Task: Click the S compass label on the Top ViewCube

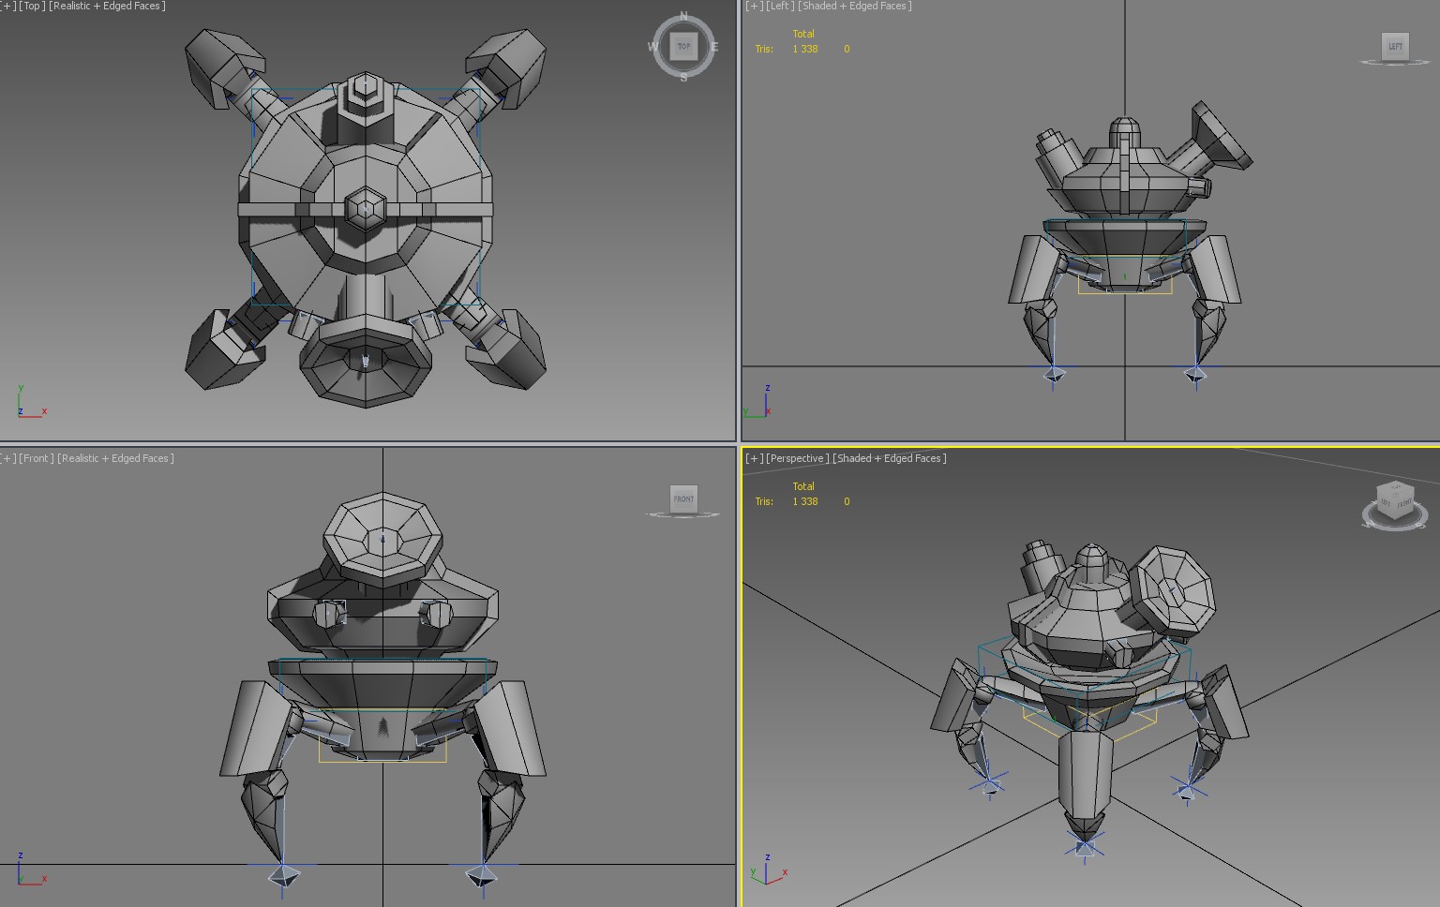Action: [x=683, y=77]
